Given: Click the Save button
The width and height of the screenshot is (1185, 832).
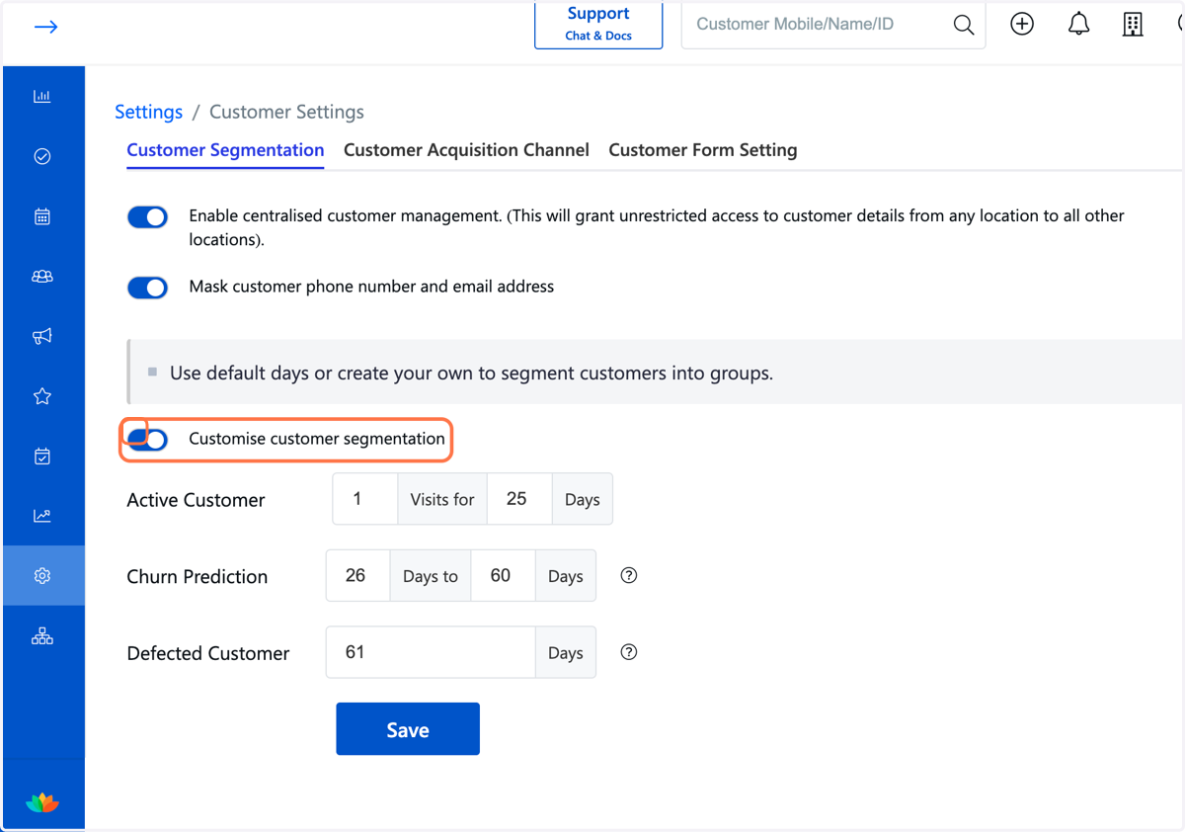Looking at the screenshot, I should coord(408,729).
